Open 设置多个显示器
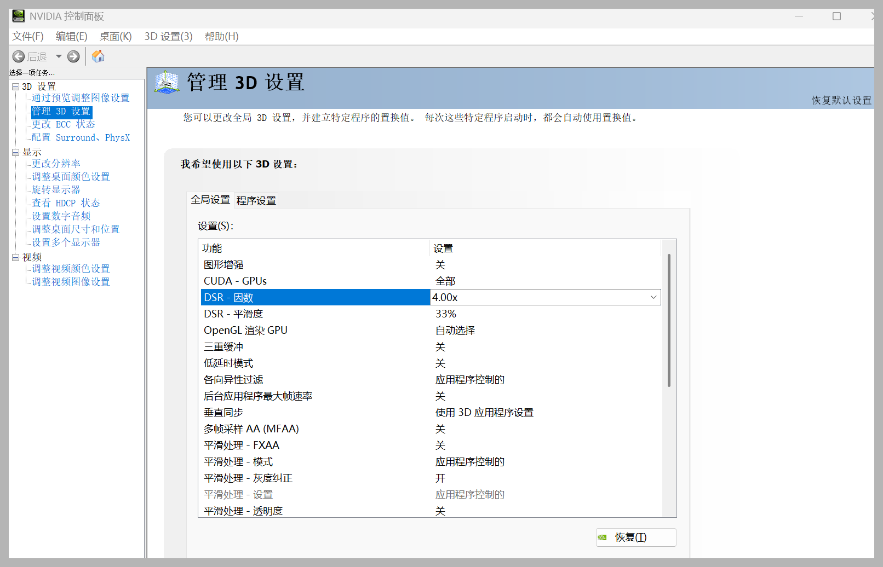The image size is (883, 567). [66, 242]
